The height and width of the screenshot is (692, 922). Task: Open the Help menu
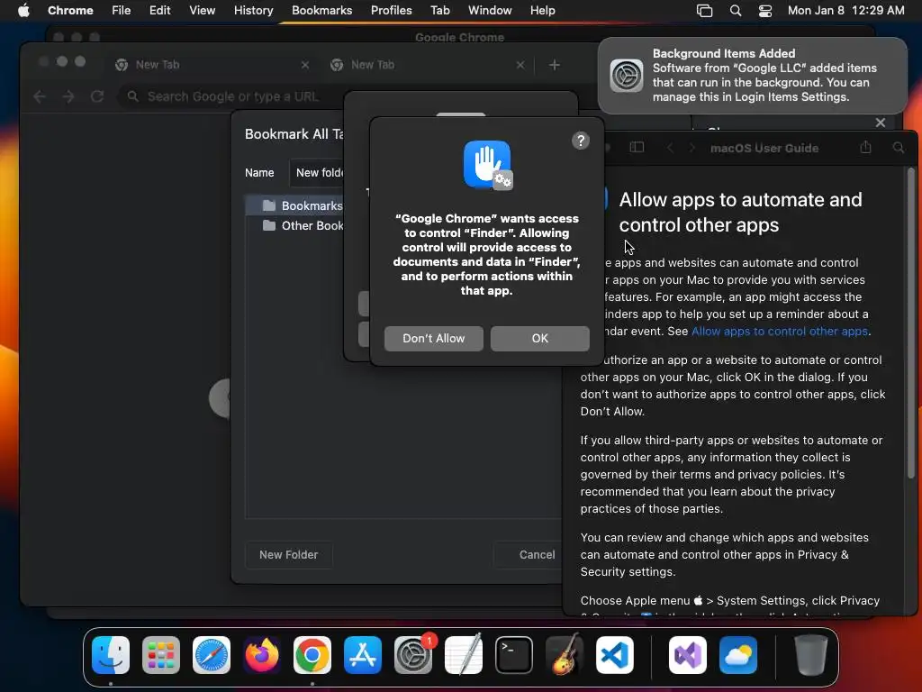[x=542, y=10]
